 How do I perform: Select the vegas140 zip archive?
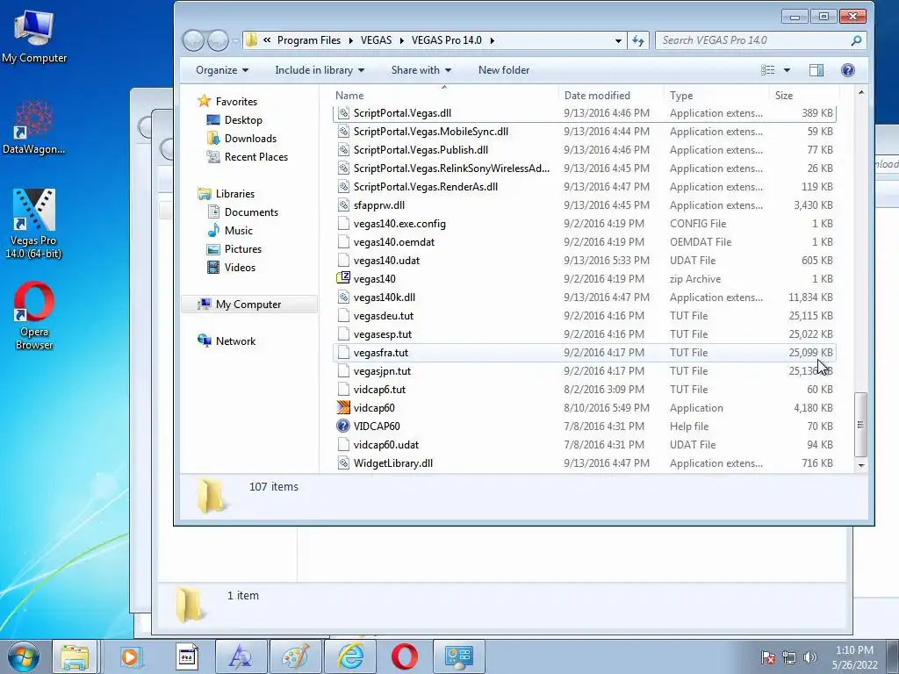click(x=584, y=279)
